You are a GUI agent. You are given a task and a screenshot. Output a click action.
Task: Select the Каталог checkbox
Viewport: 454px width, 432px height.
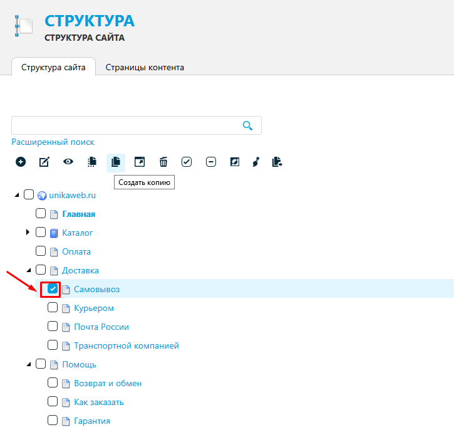coord(41,232)
